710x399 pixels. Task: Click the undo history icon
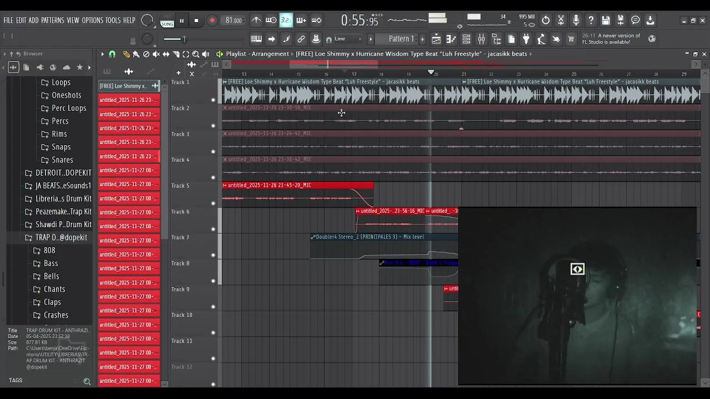click(x=546, y=21)
